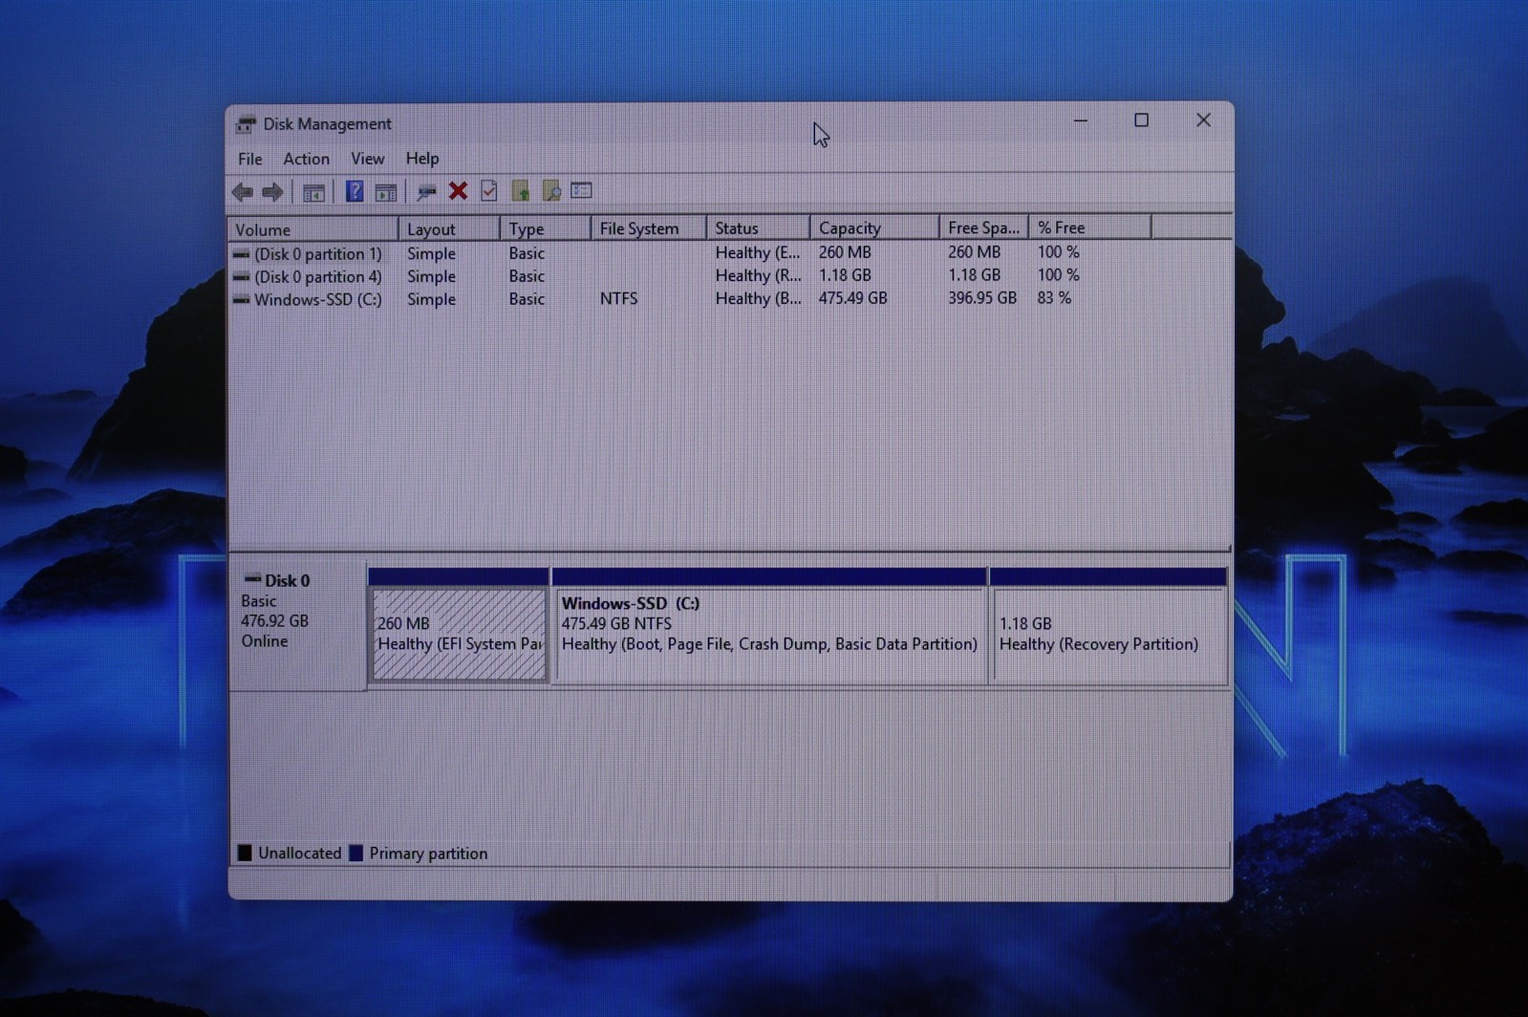Open the Action menu
This screenshot has width=1528, height=1017.
tap(306, 159)
